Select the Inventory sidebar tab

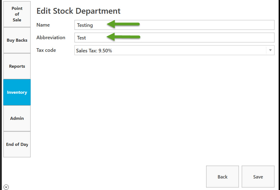[17, 92]
